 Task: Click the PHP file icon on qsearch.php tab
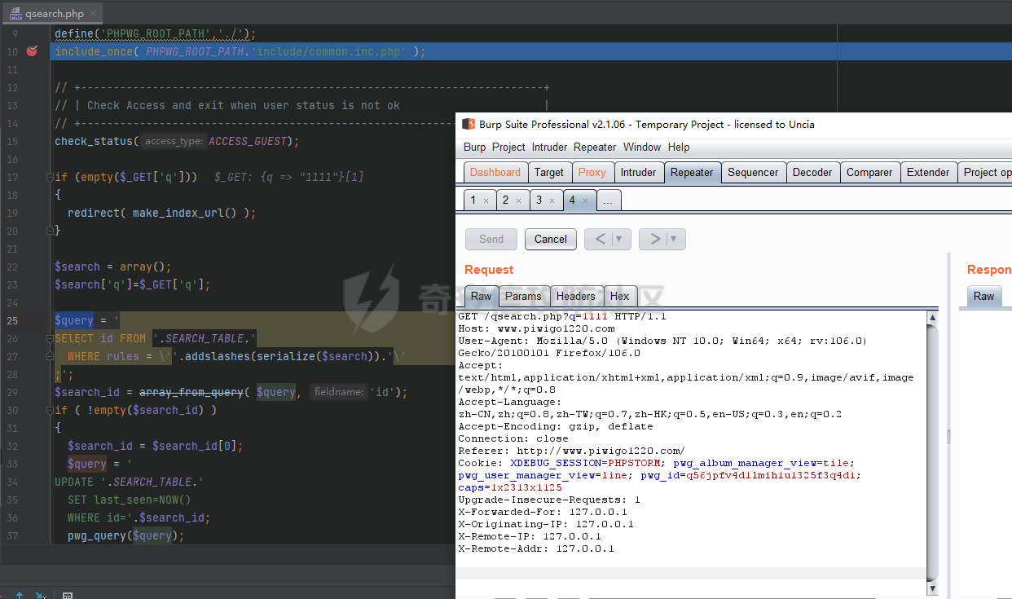coord(15,14)
